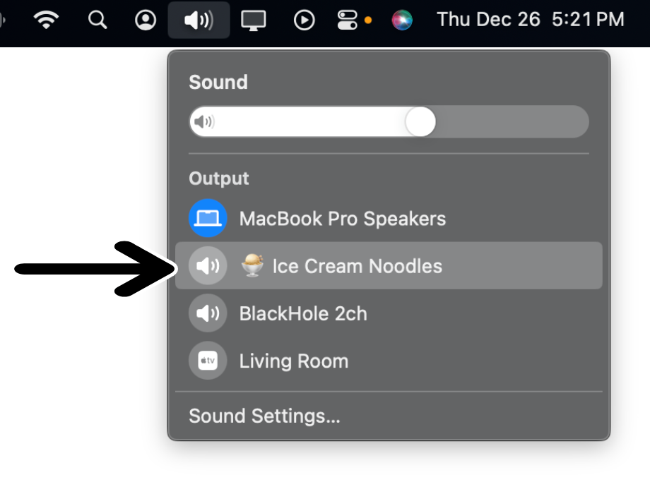
Task: Open the Fast User Switching menu
Action: pyautogui.click(x=144, y=19)
